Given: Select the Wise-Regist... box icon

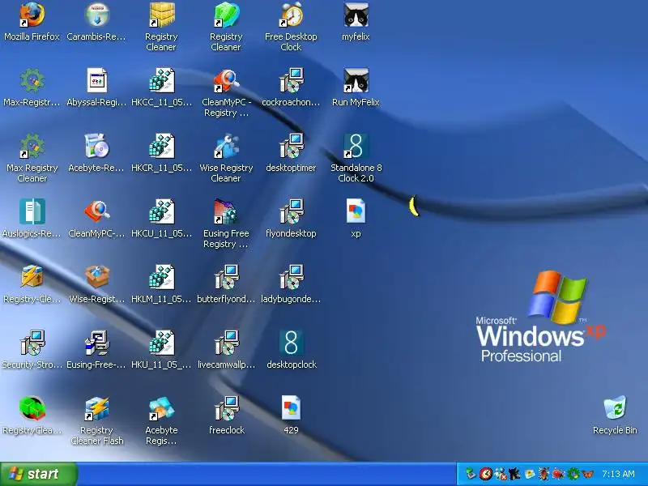Looking at the screenshot, I should pyautogui.click(x=96, y=277).
